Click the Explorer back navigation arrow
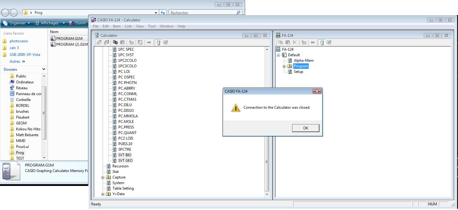 pos(5,13)
